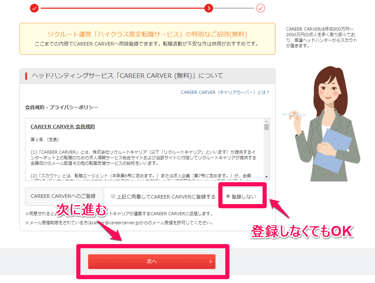This screenshot has height=283, width=375.
Task: Click the current step arrow circle icon
Action: click(x=209, y=8)
